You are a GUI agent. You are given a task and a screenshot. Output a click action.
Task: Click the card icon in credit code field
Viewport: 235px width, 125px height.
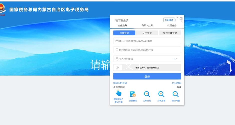coord(117,41)
